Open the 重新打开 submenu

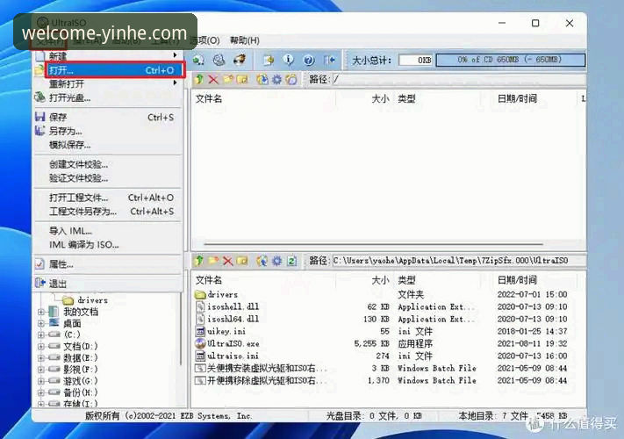click(x=107, y=83)
